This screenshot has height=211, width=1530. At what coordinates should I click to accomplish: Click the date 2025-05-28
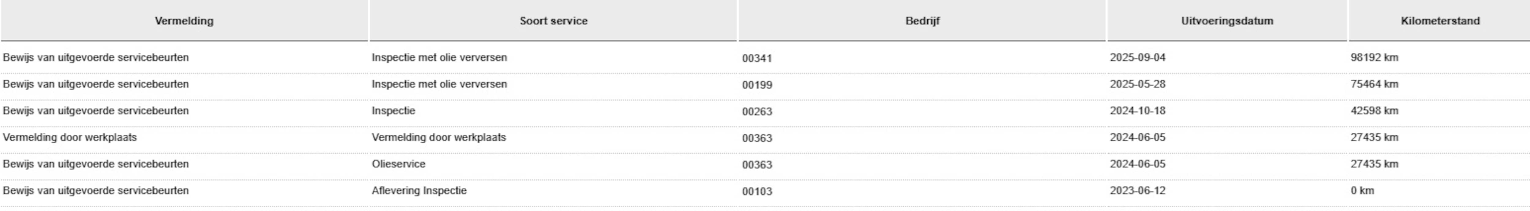(1137, 84)
